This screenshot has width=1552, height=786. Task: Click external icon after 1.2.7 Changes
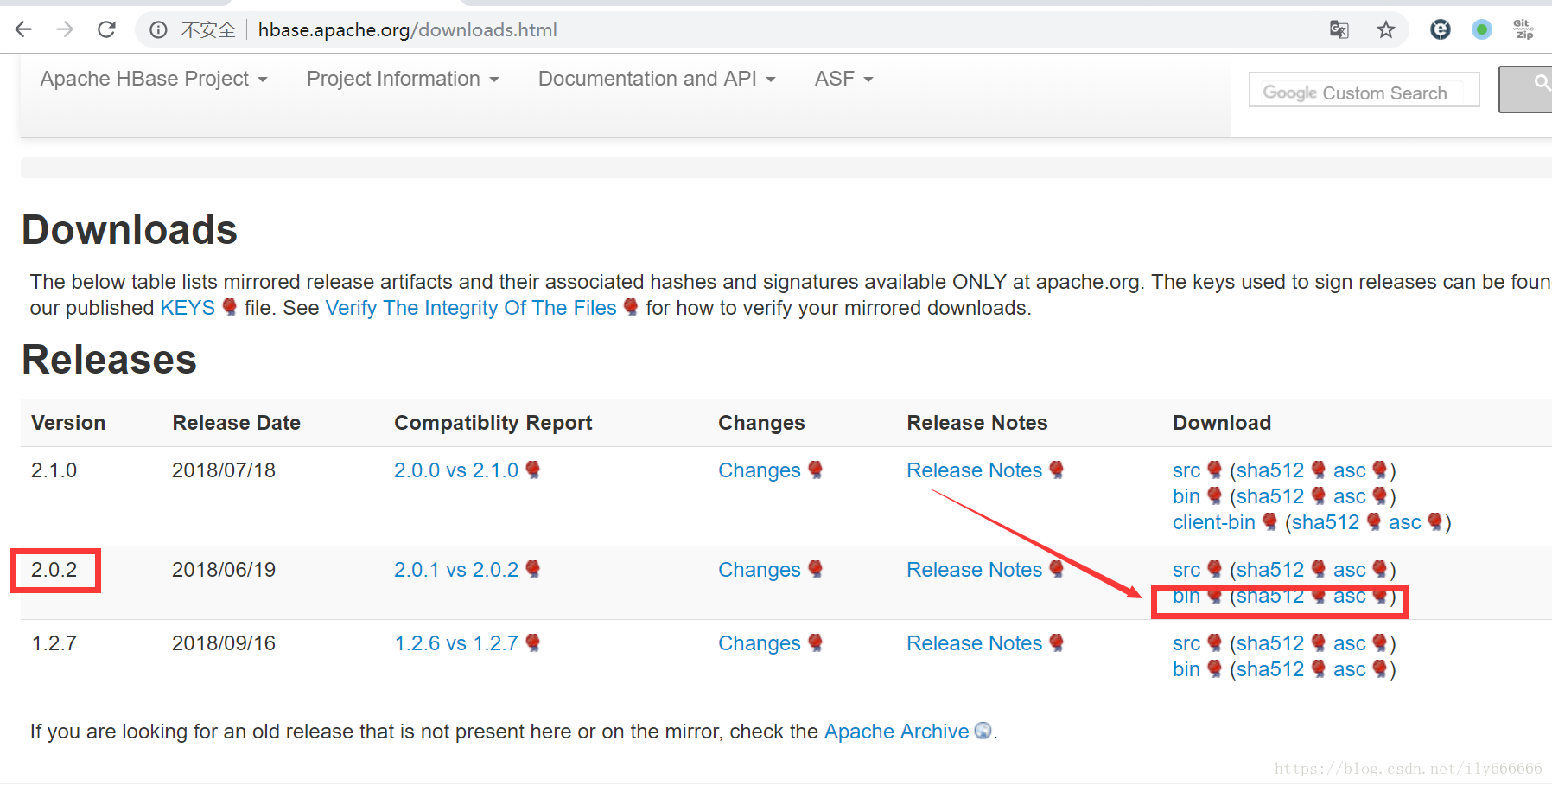pos(816,642)
